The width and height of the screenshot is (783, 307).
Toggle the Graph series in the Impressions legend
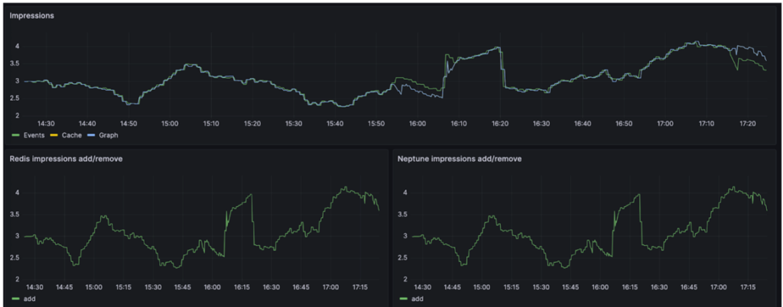tap(109, 135)
